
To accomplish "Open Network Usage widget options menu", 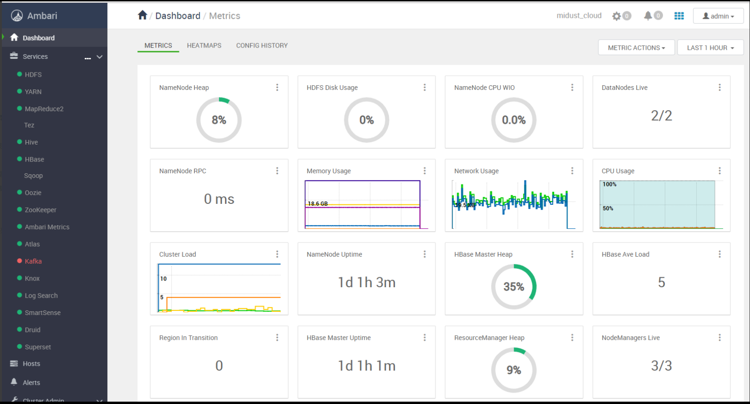I will tap(572, 171).
